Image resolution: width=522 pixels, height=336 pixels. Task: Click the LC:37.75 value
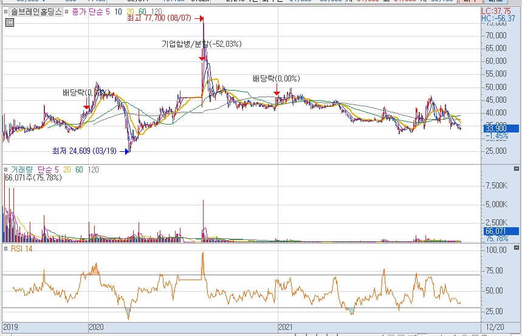coord(496,11)
